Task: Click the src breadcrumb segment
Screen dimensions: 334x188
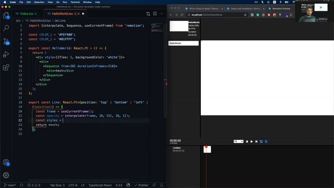Action: click(x=18, y=21)
